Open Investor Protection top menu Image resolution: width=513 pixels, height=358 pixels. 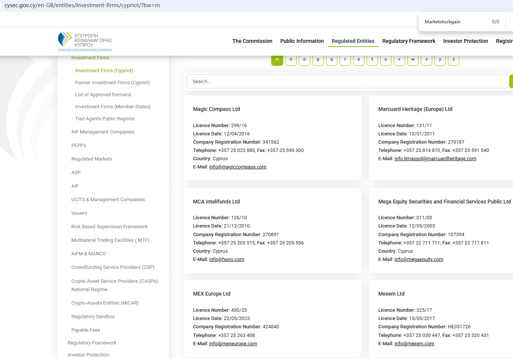465,41
